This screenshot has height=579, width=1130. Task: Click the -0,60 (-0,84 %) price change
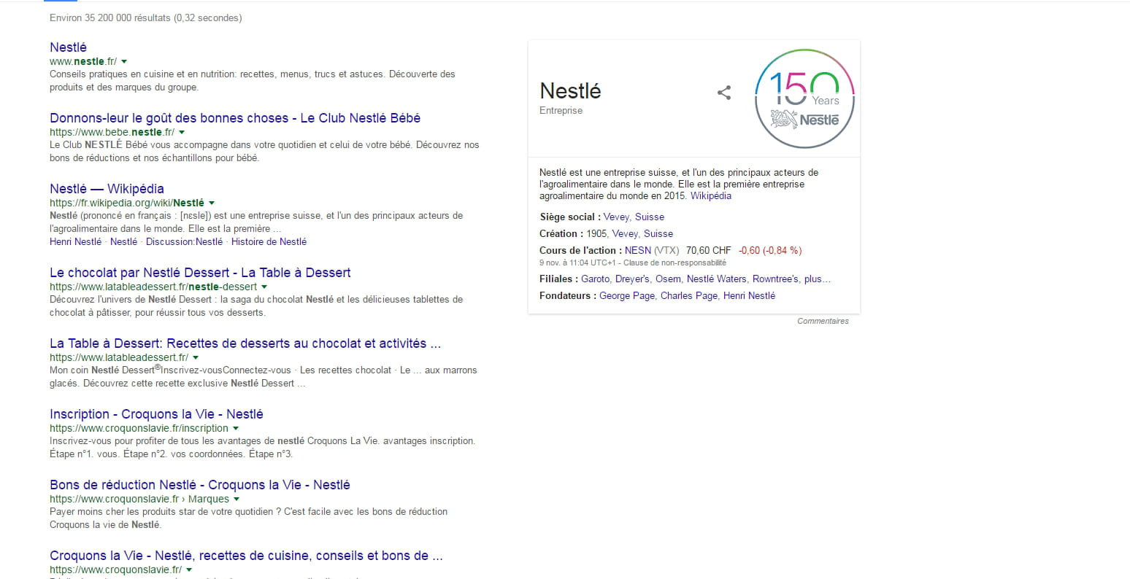tap(770, 251)
